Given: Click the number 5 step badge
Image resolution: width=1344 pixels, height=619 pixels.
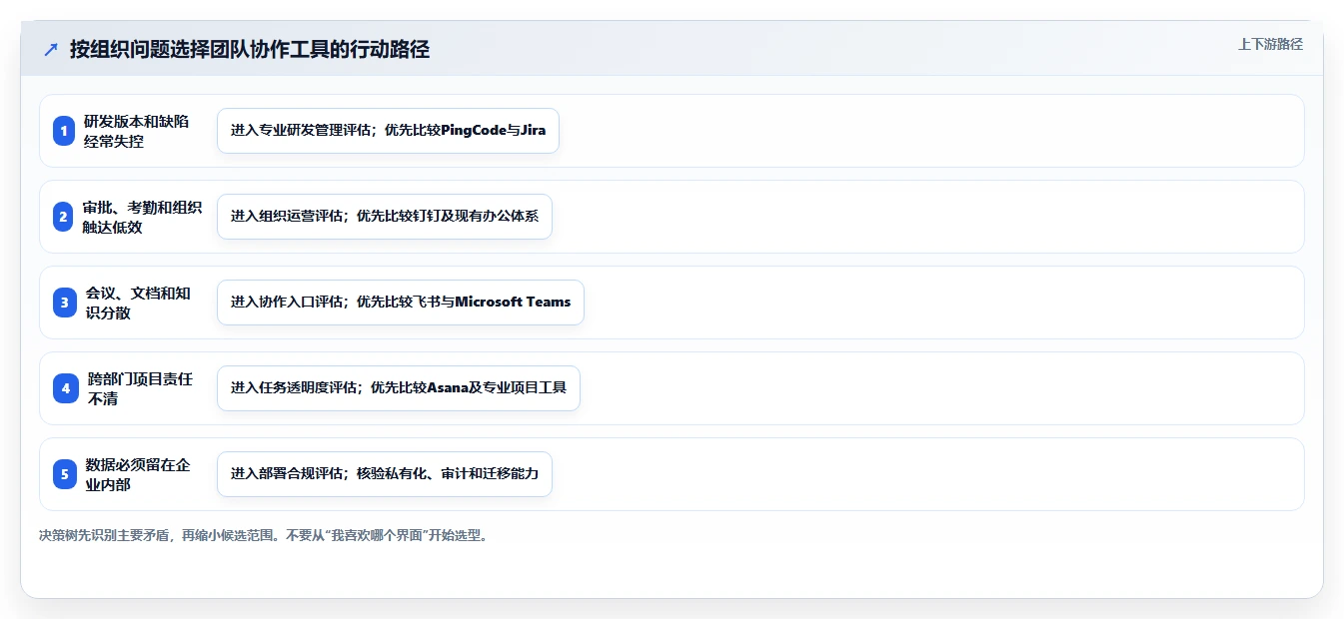Looking at the screenshot, I should tap(64, 474).
